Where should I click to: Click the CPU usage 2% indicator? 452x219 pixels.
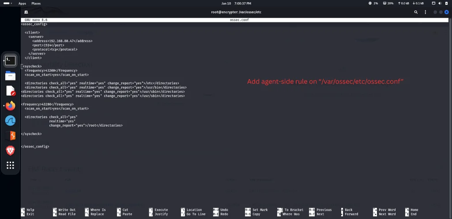point(373,4)
